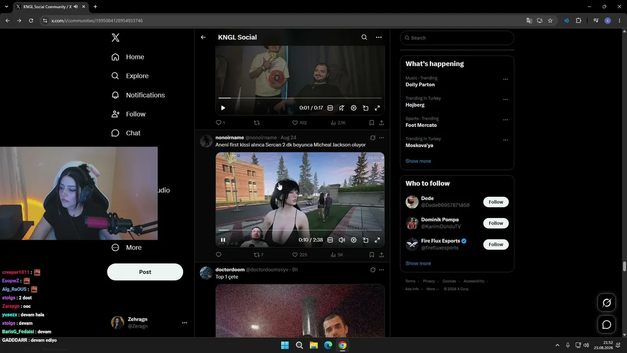The image size is (627, 353).
Task: Open a new browser tab
Action: [x=95, y=7]
